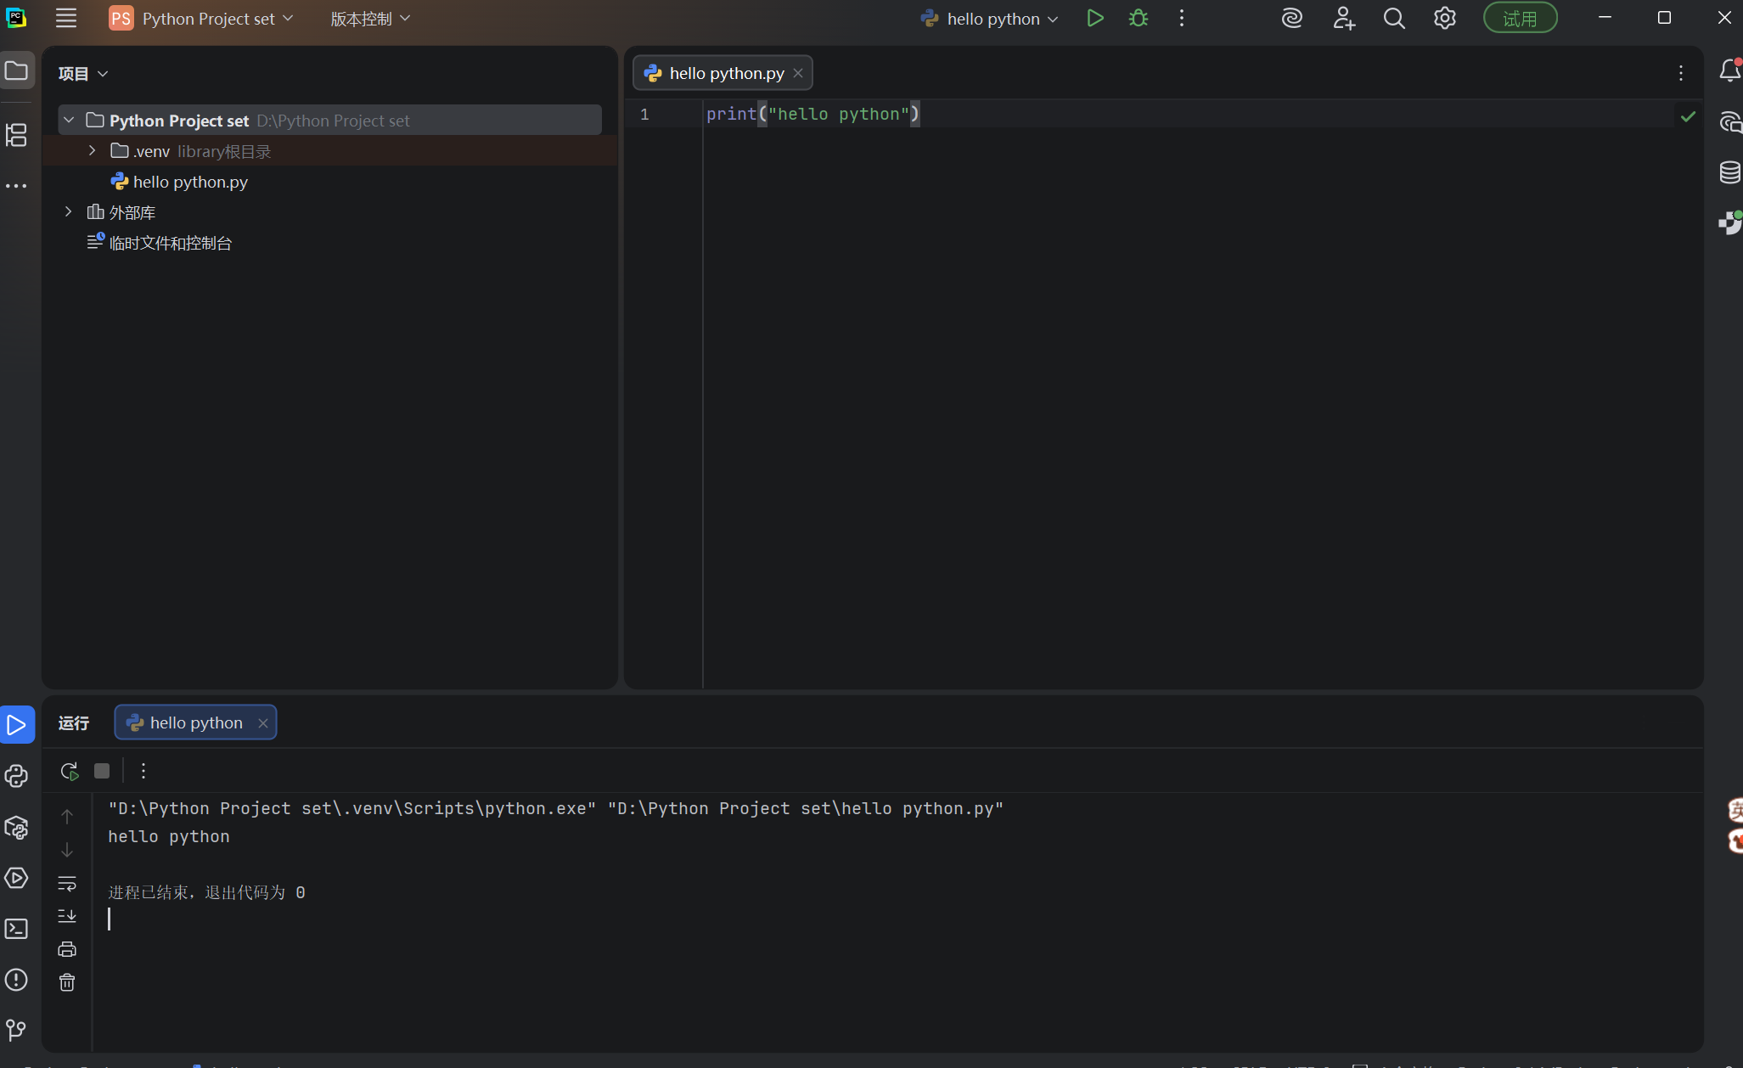The height and width of the screenshot is (1068, 1743).
Task: Open the Terminal tool window
Action: [16, 929]
